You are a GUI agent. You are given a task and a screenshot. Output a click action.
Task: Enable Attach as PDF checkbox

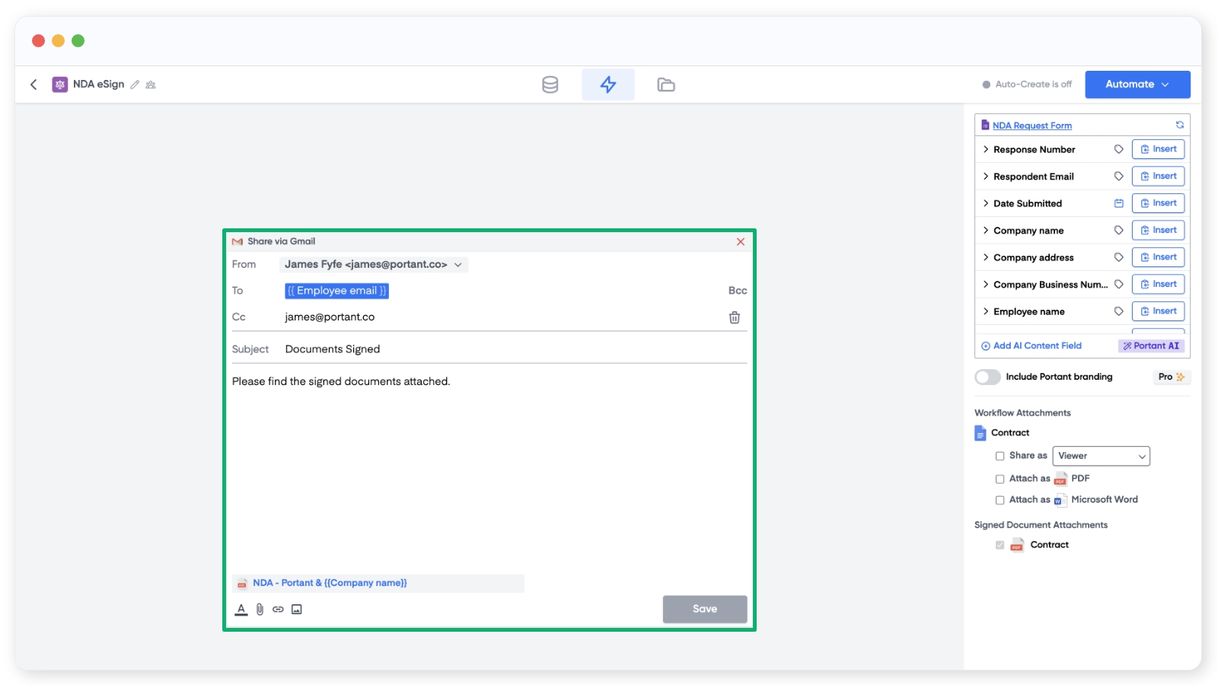1000,479
